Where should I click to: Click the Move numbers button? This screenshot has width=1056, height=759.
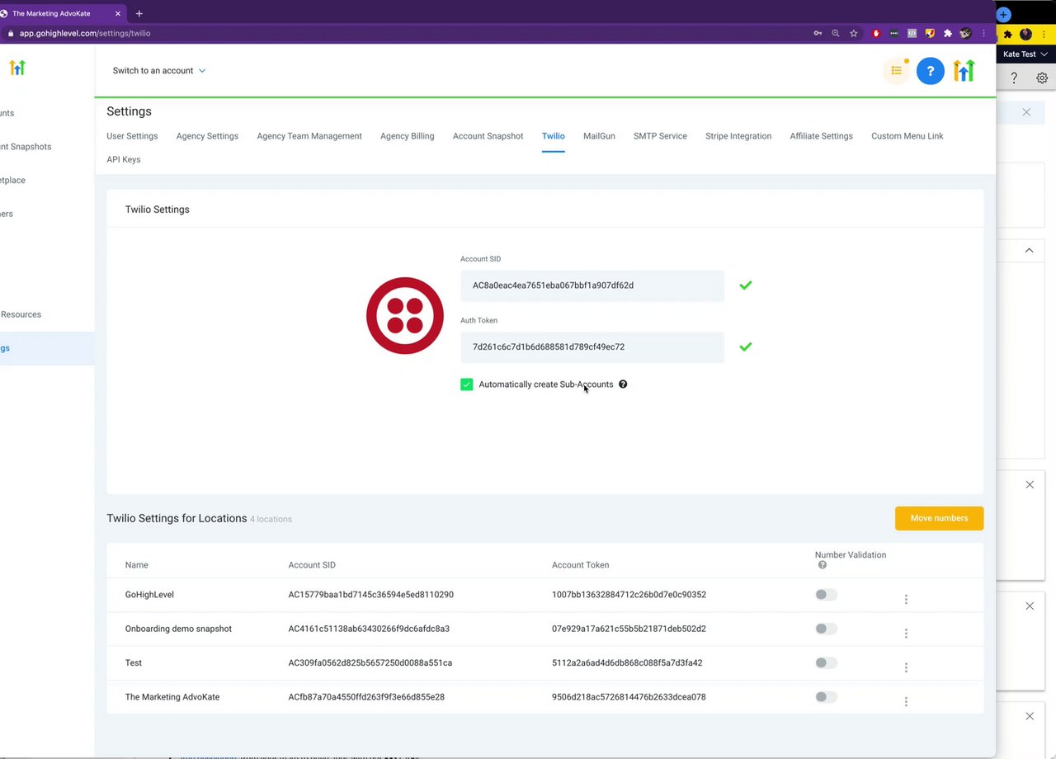(940, 518)
